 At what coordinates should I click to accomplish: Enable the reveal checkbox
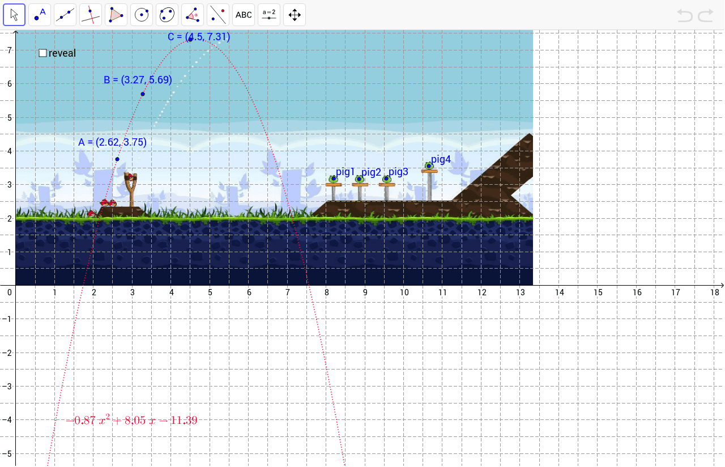pyautogui.click(x=43, y=53)
